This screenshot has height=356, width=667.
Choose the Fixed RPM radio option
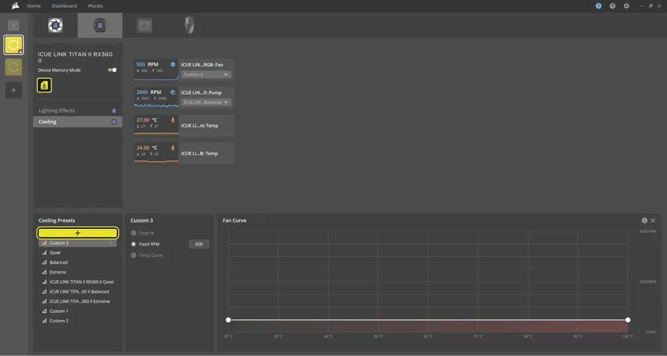[x=133, y=244]
